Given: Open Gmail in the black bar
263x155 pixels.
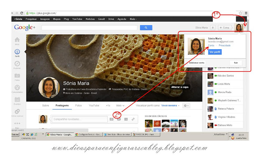Looking at the screenshot, I should [102, 19].
